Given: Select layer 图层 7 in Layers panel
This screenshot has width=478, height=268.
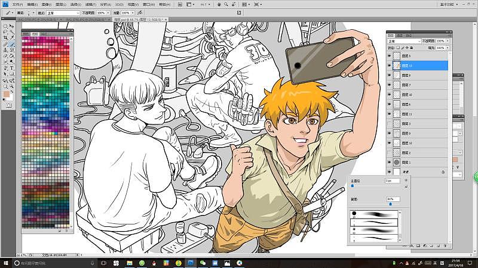Looking at the screenshot, I should [406, 85].
